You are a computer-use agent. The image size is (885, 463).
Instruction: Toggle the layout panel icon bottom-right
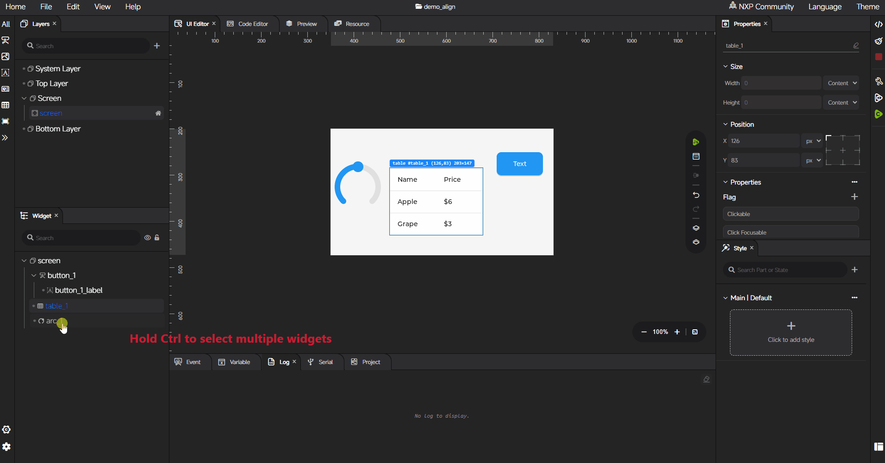tap(879, 446)
